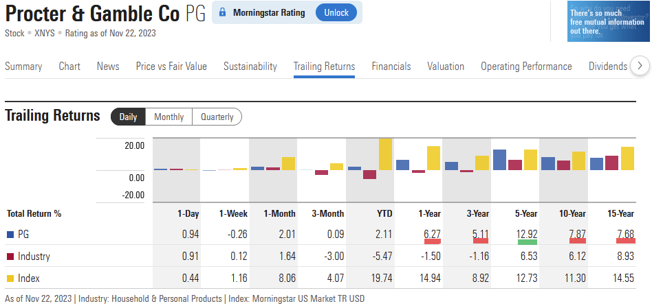Go to the Valuation tab
652x308 pixels.
coord(446,67)
